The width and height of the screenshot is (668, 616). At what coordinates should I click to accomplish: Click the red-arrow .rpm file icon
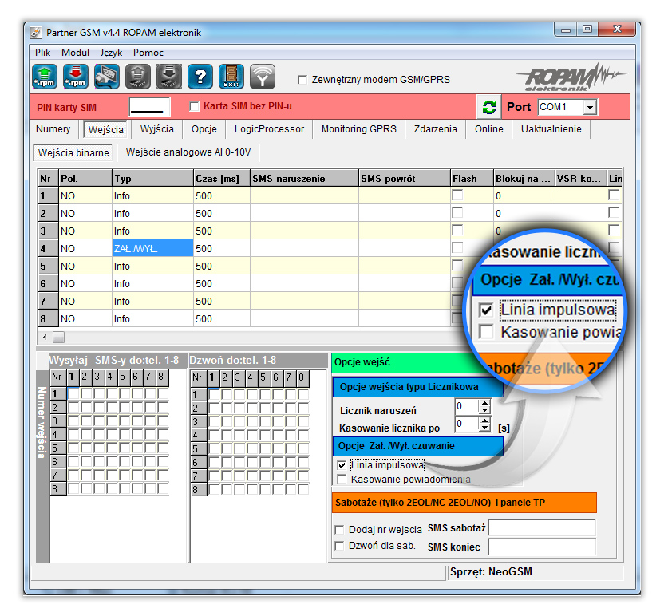tap(76, 76)
